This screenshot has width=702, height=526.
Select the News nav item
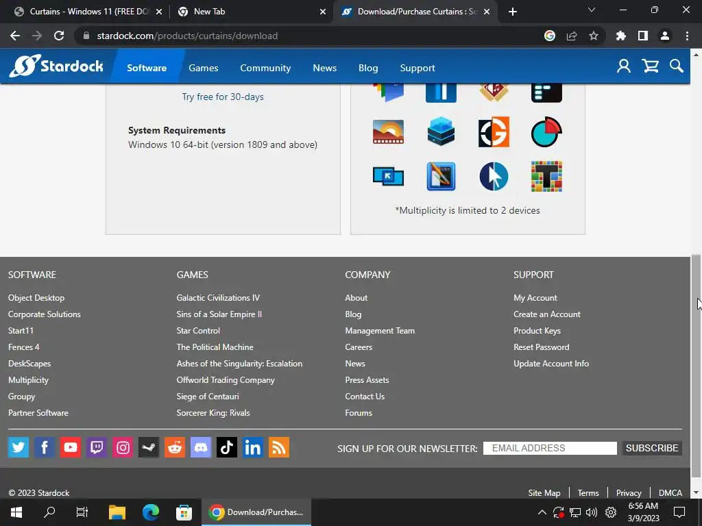pyautogui.click(x=324, y=68)
